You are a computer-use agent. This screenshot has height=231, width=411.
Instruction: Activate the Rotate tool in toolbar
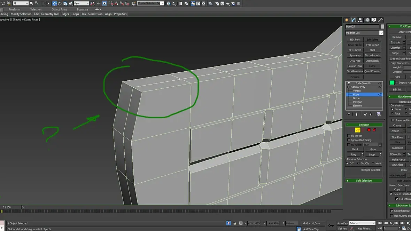tap(60, 3)
